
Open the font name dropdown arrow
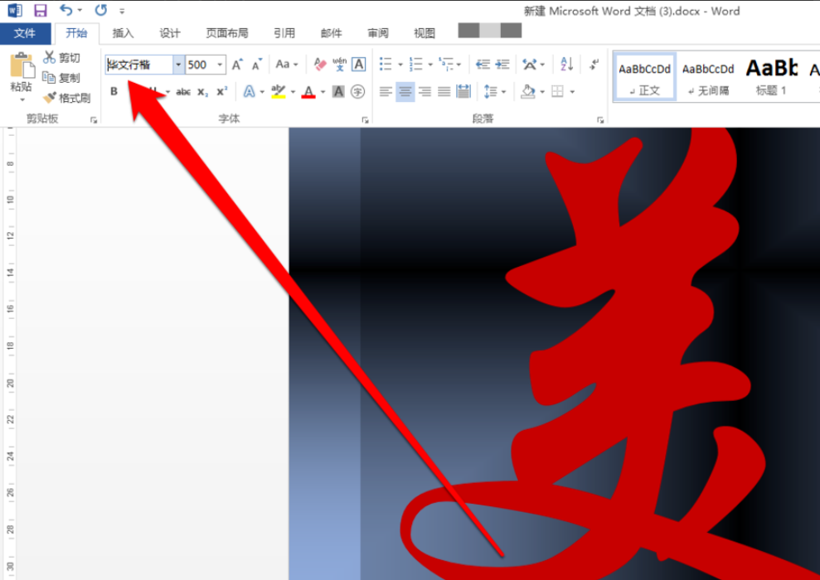[178, 65]
